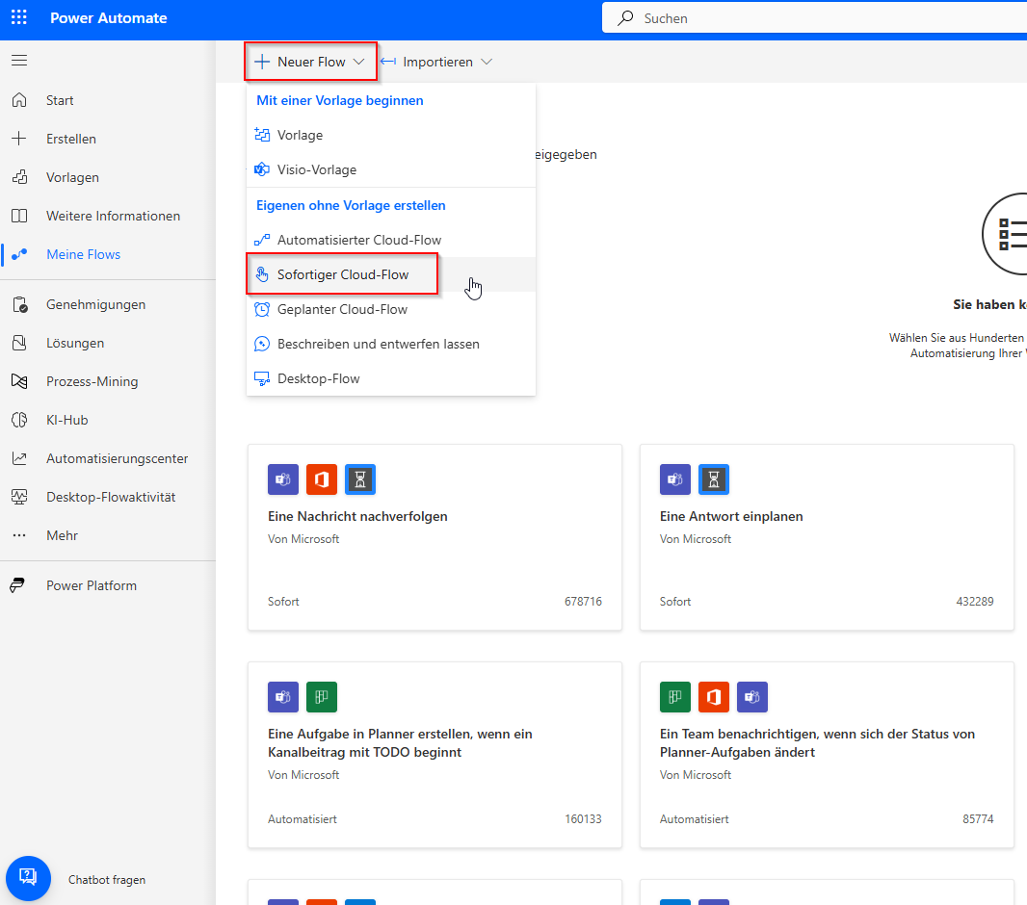Click the Desktop-Flowaktivität monitor icon

[19, 498]
